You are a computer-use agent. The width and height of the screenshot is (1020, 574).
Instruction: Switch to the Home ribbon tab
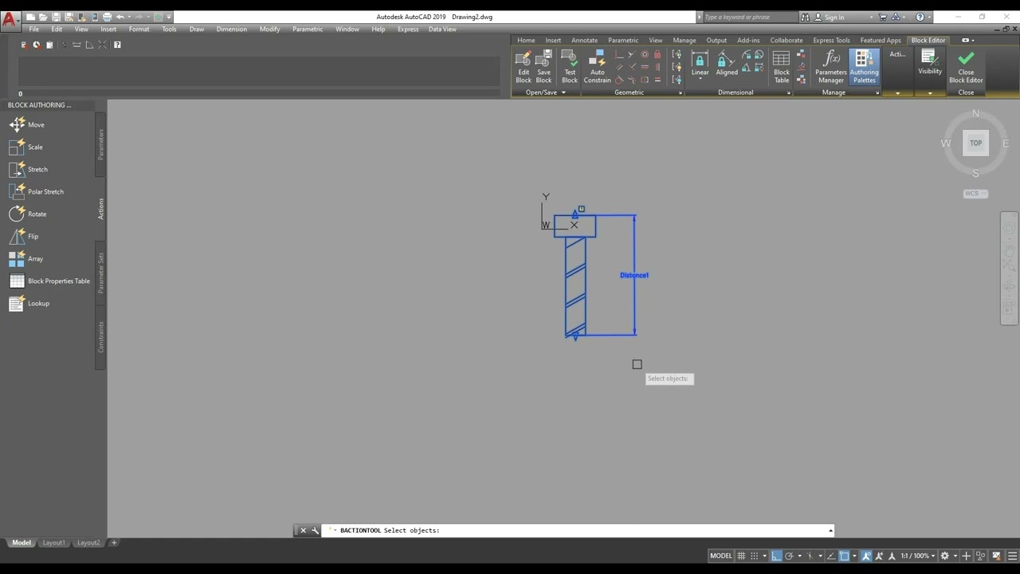pyautogui.click(x=526, y=40)
